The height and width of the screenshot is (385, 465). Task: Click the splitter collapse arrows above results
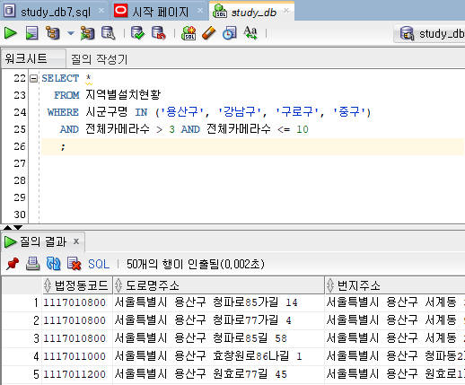pyautogui.click(x=13, y=228)
